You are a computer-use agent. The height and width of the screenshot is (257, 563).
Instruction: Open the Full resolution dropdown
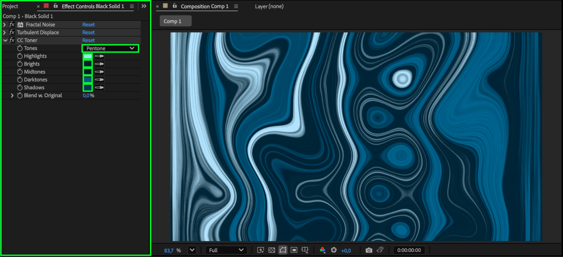(226, 250)
